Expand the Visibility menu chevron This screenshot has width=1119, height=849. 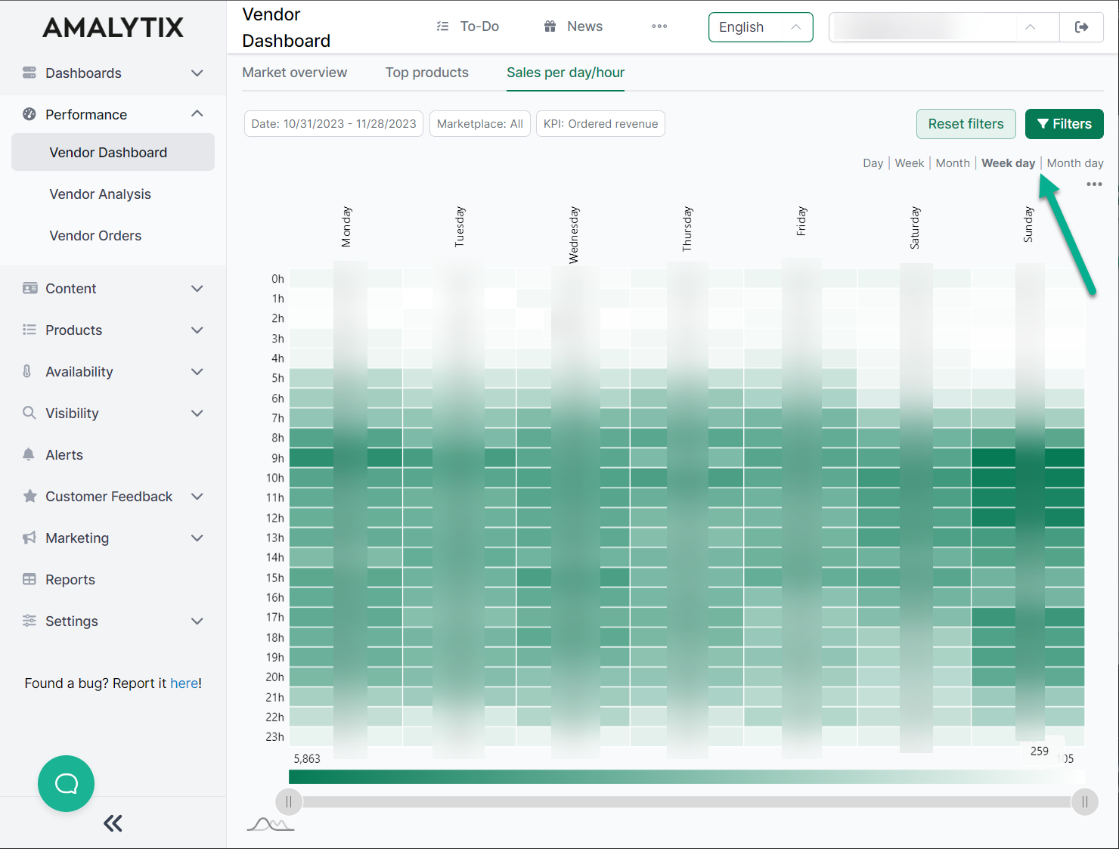[197, 414]
